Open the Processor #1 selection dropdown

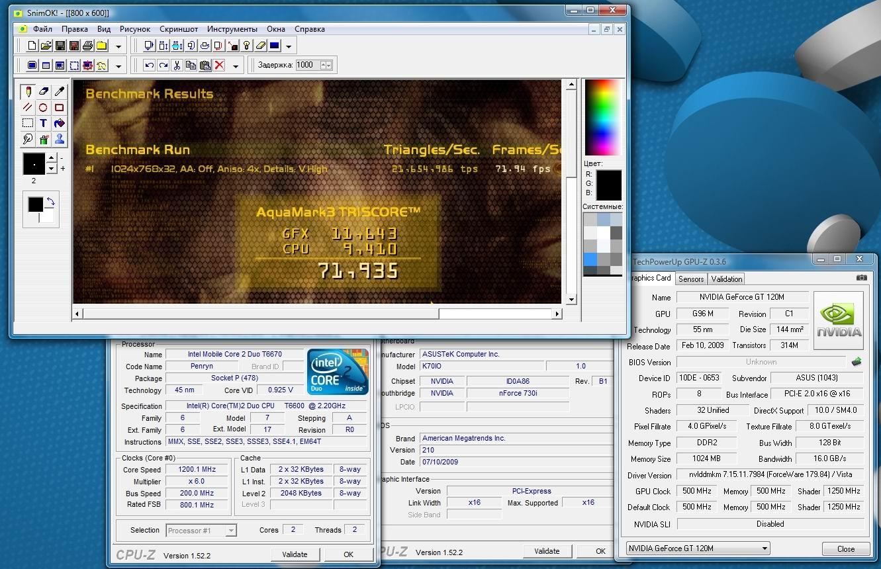pos(230,530)
